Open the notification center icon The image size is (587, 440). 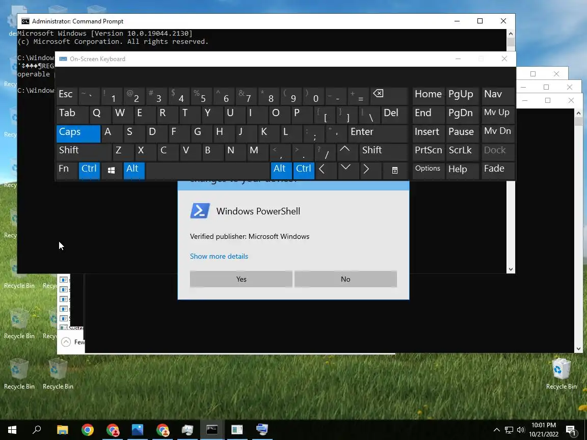(571, 430)
